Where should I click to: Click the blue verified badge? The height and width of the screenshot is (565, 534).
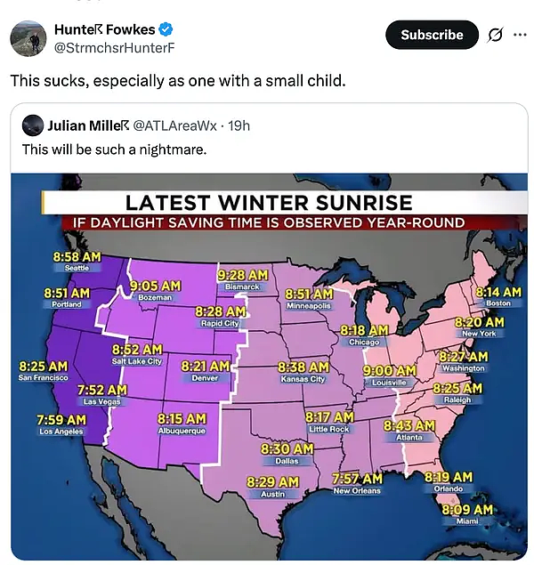tap(166, 29)
